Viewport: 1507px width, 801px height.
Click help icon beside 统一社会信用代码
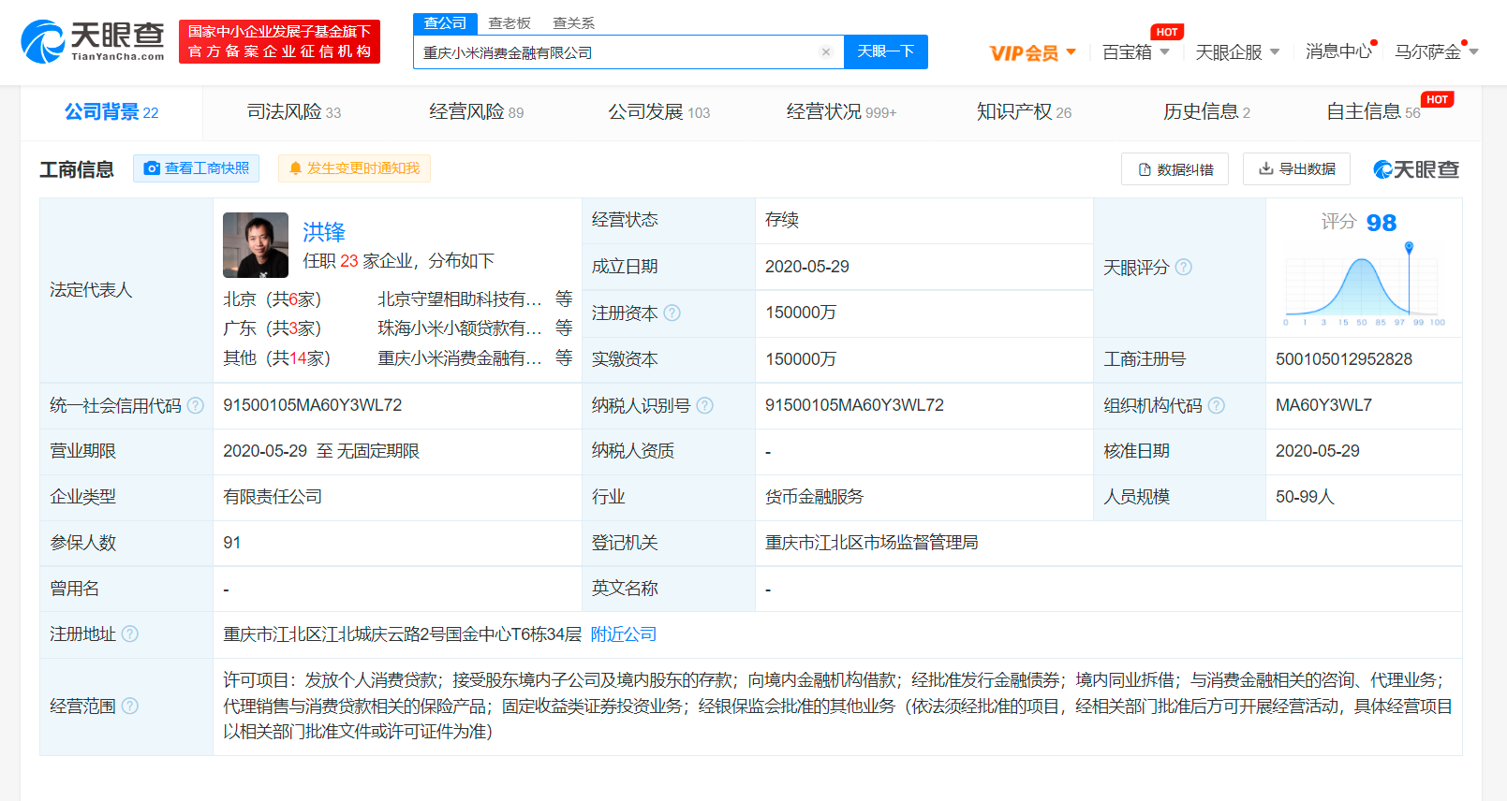pyautogui.click(x=195, y=405)
